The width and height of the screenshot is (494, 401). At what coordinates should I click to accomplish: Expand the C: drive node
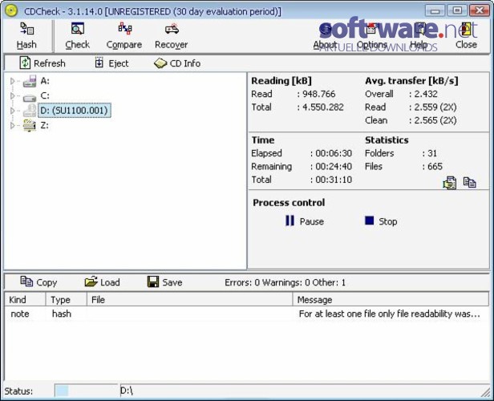(12, 95)
